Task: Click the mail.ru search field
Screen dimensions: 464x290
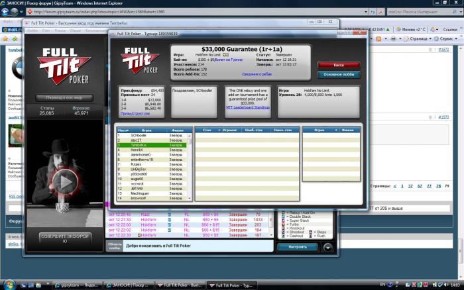Action: point(419,12)
